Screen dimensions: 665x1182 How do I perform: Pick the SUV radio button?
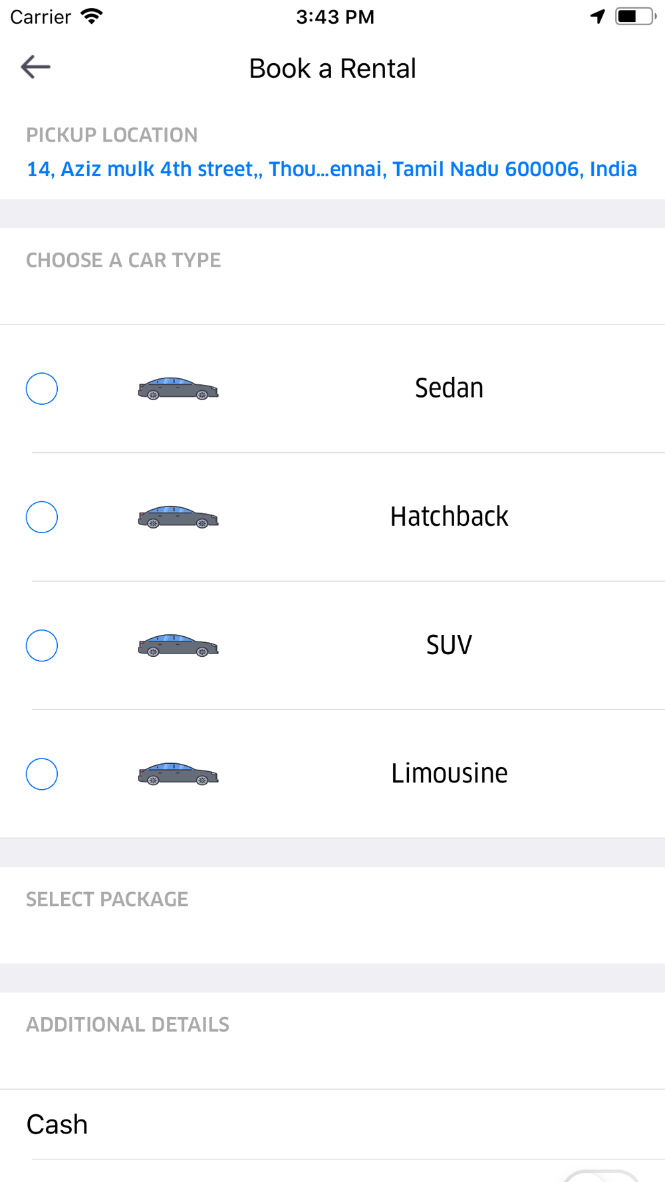pyautogui.click(x=42, y=646)
